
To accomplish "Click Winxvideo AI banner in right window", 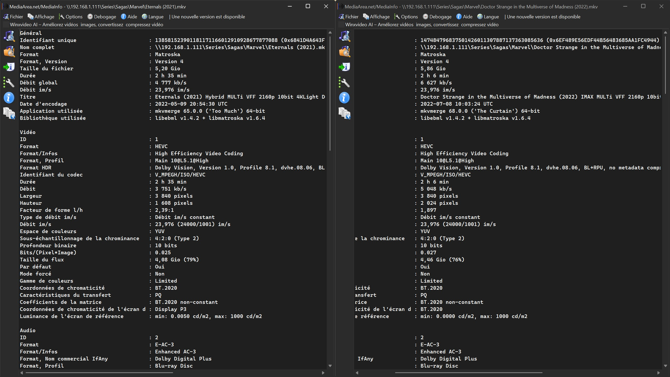I will coord(422,25).
